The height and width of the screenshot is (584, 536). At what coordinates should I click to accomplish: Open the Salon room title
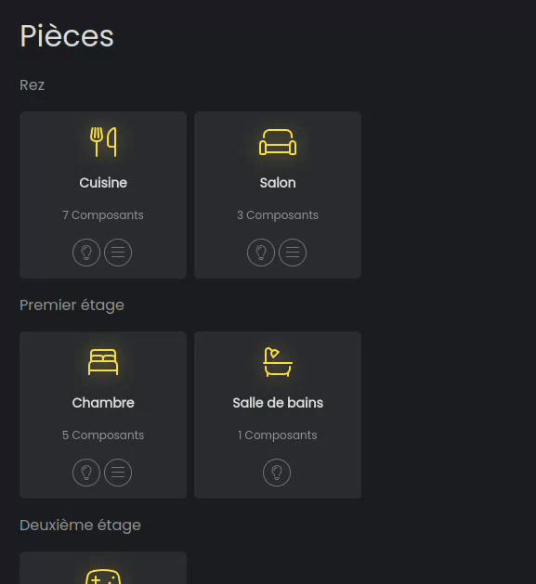(278, 183)
